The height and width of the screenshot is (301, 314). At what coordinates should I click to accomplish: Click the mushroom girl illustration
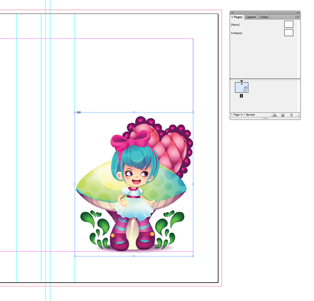pos(134,183)
